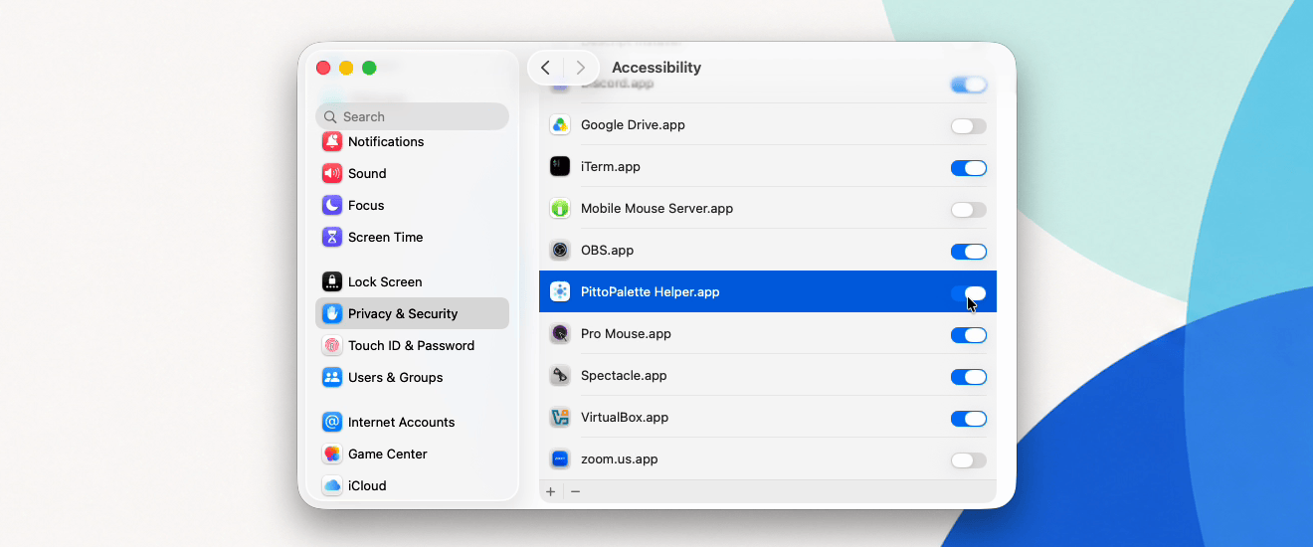Viewport: 1313px width, 547px height.
Task: Select the OBS.app label
Action: tap(607, 251)
